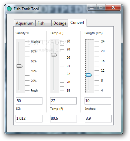The width and height of the screenshot is (130, 141).
Task: Click the Inches field showing 3.9
Action: [98, 118]
